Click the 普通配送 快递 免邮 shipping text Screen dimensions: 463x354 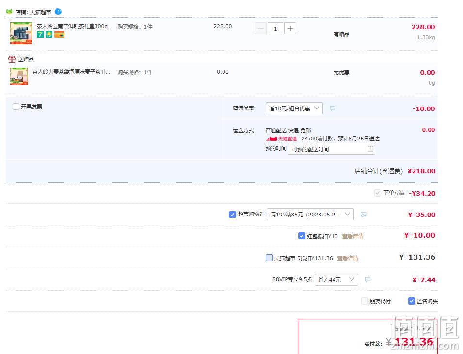[288, 130]
